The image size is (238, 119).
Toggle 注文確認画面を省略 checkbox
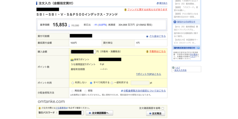point(163,108)
